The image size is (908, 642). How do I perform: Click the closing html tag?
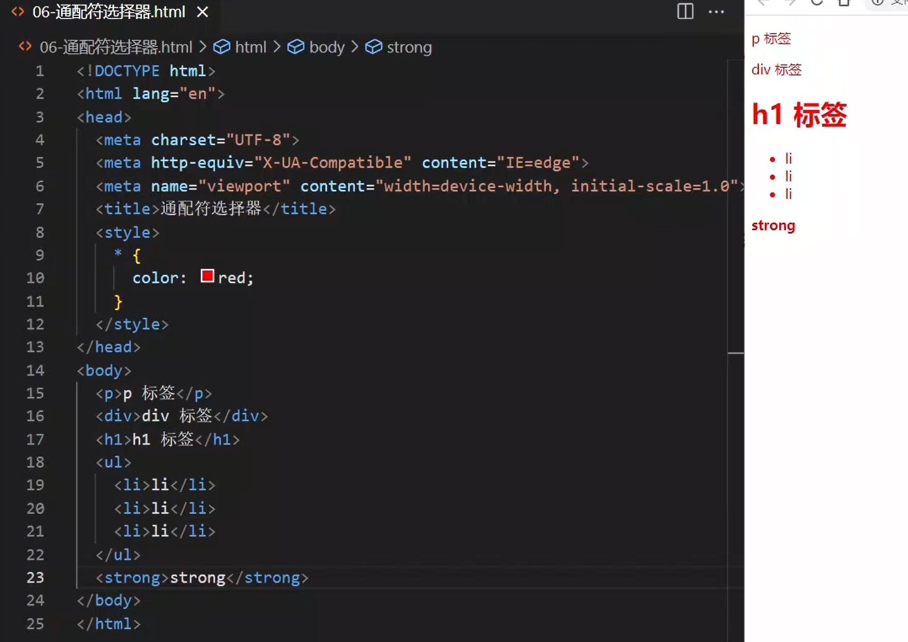pos(109,624)
